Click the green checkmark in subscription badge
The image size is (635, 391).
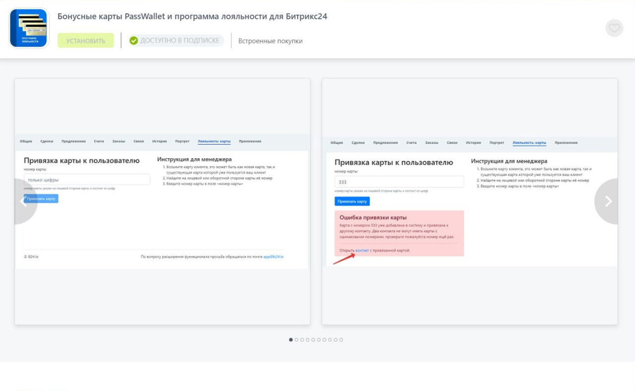(x=133, y=41)
